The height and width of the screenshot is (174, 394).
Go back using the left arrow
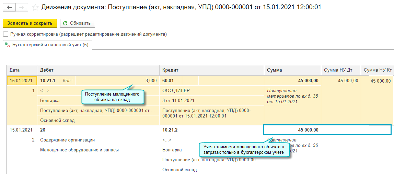click(9, 7)
